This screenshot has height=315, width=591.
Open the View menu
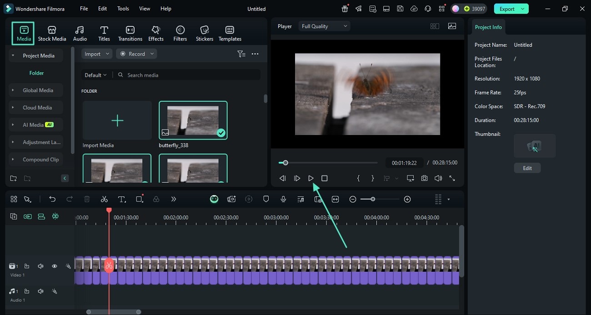(x=145, y=9)
